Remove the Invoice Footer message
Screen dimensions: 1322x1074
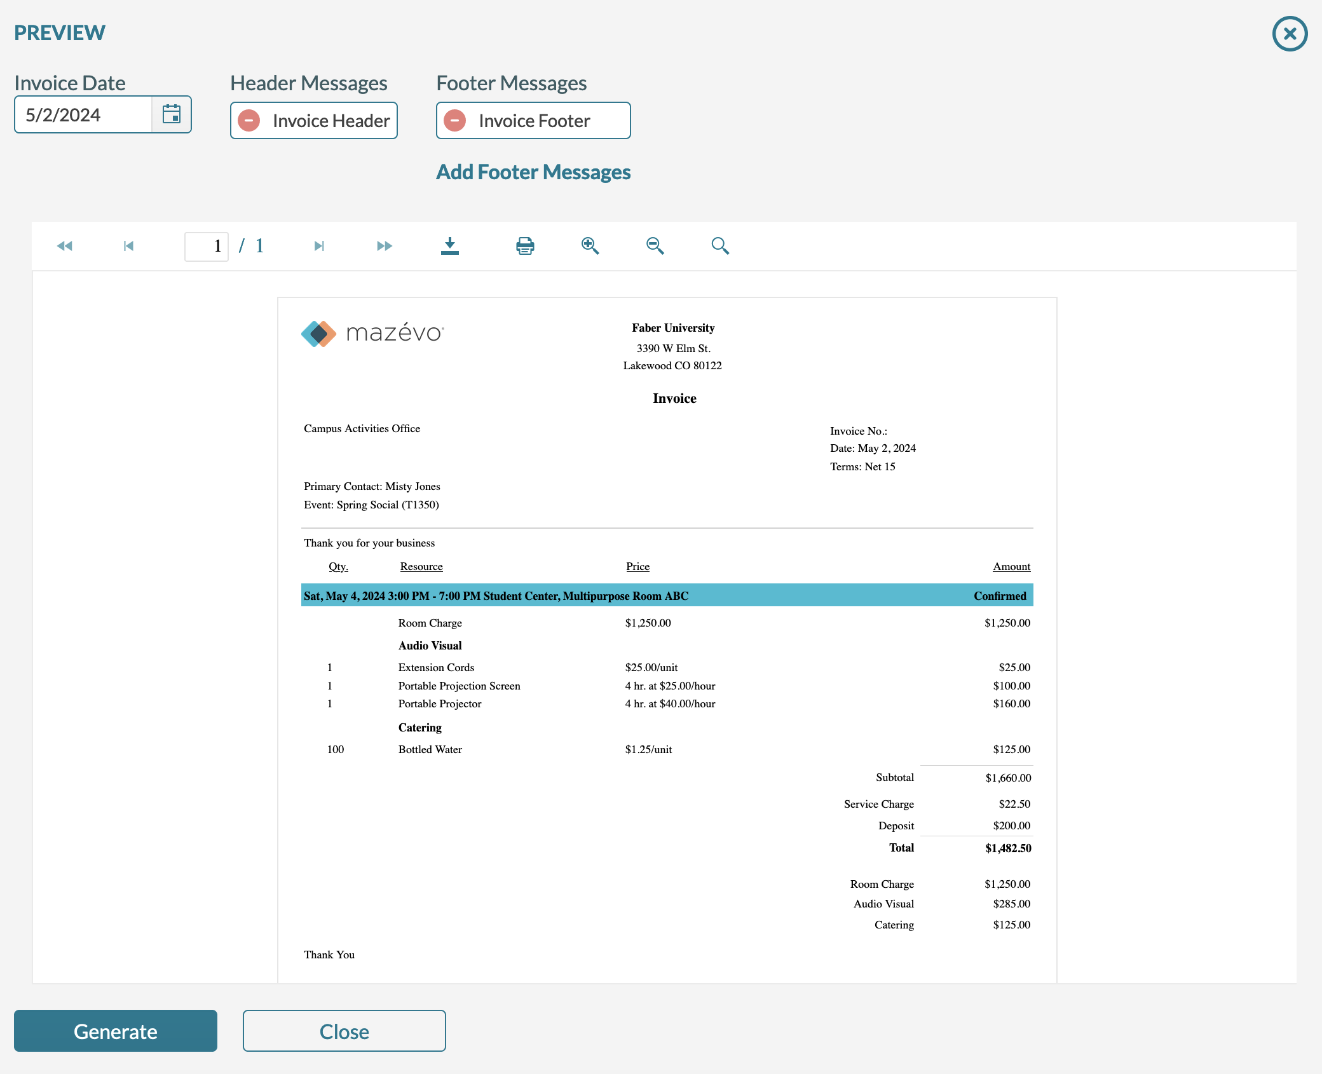pos(456,120)
